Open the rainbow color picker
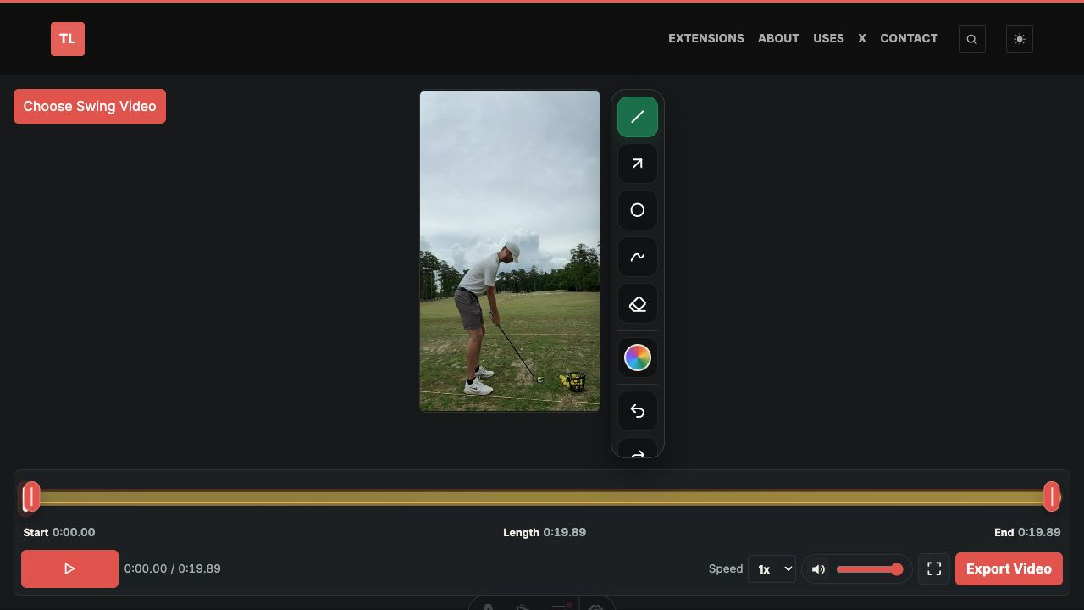 click(638, 358)
